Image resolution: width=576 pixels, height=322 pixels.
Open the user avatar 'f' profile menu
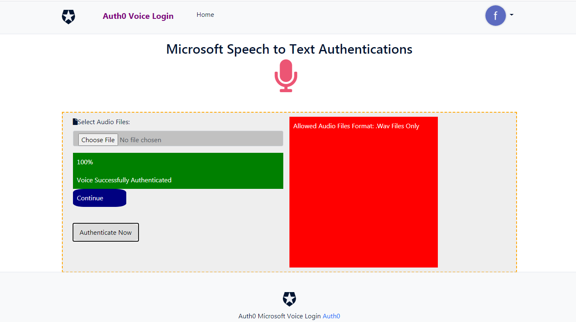495,16
